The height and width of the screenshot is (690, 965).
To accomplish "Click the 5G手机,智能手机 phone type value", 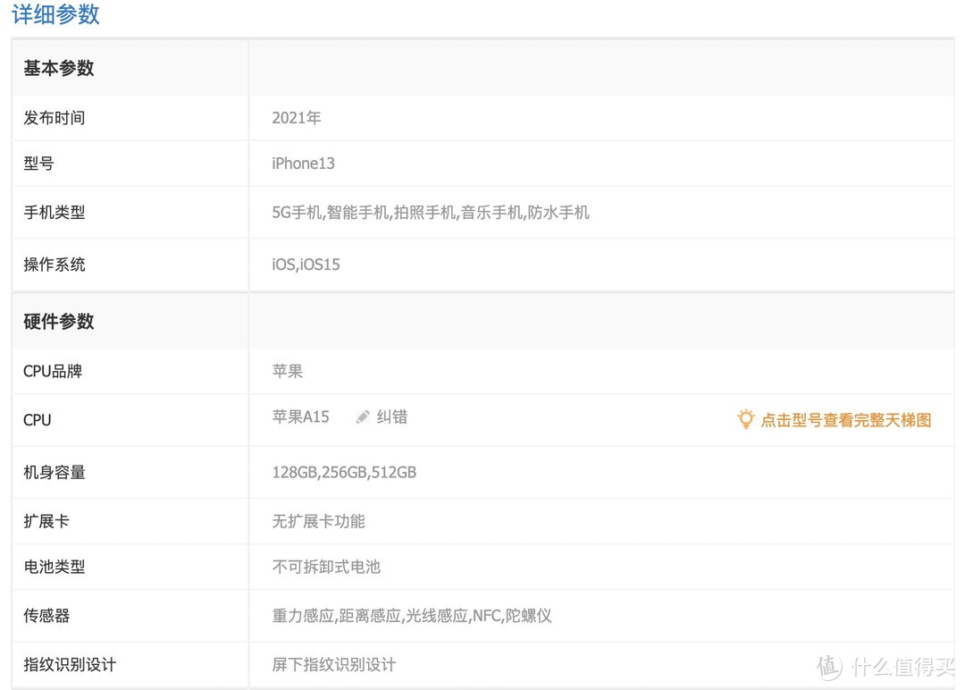I will point(431,213).
